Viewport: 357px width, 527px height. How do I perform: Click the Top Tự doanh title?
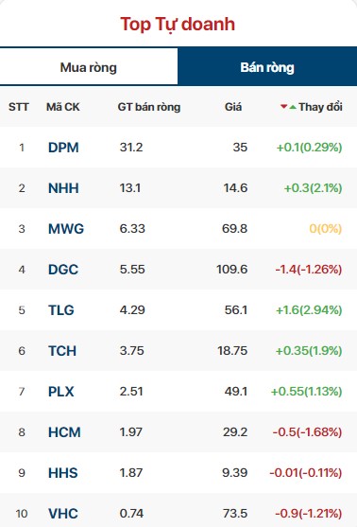coord(178,25)
